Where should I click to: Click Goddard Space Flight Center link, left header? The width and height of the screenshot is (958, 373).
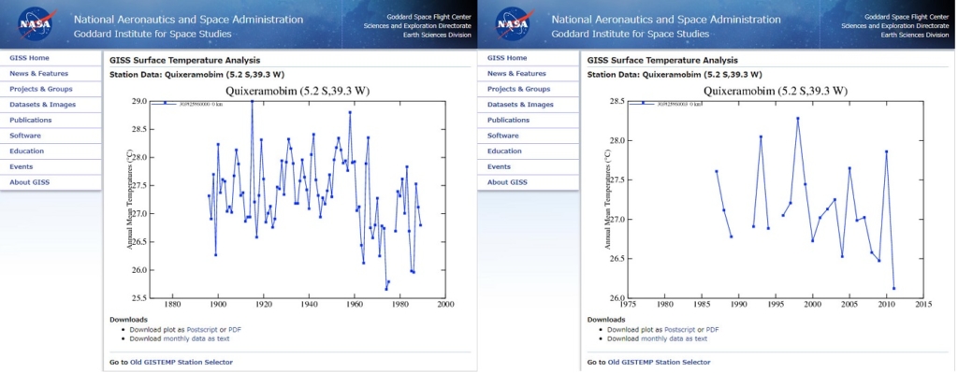[x=428, y=17]
